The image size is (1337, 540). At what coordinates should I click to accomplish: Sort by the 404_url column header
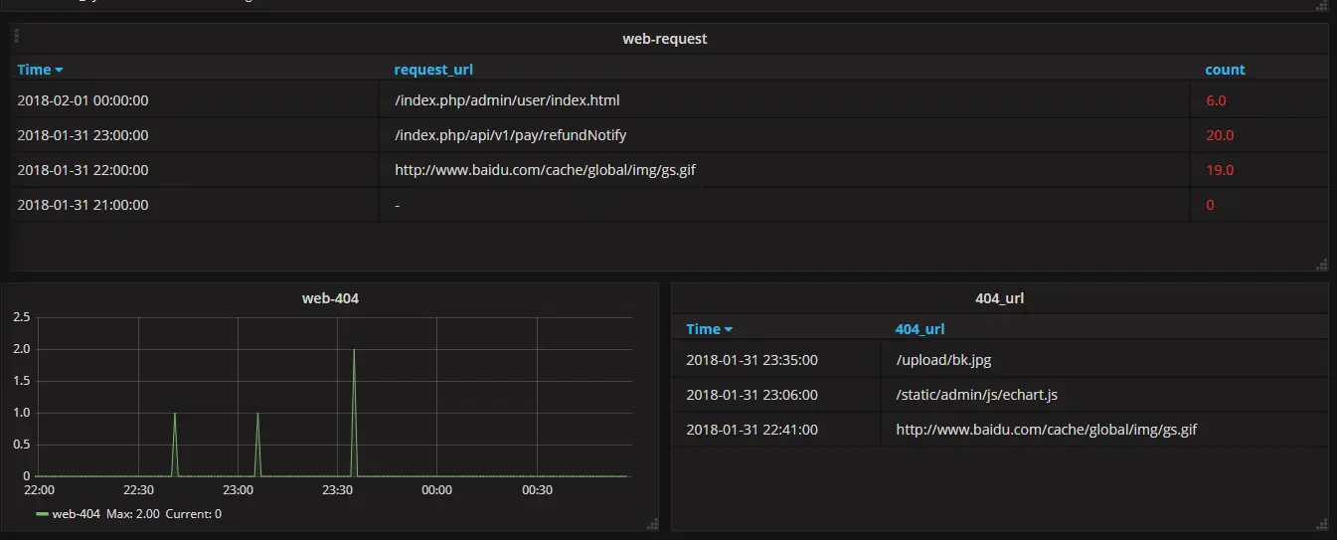919,329
